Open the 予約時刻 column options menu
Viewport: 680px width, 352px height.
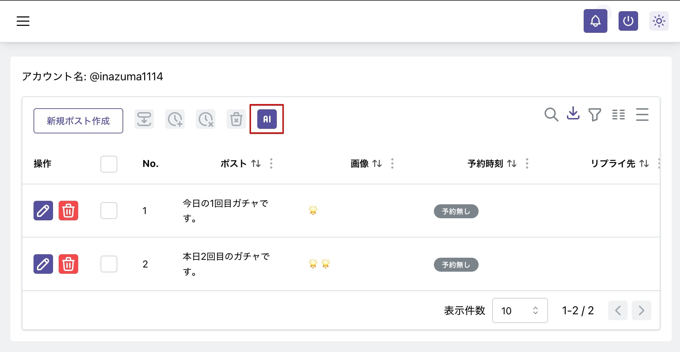[x=527, y=163]
